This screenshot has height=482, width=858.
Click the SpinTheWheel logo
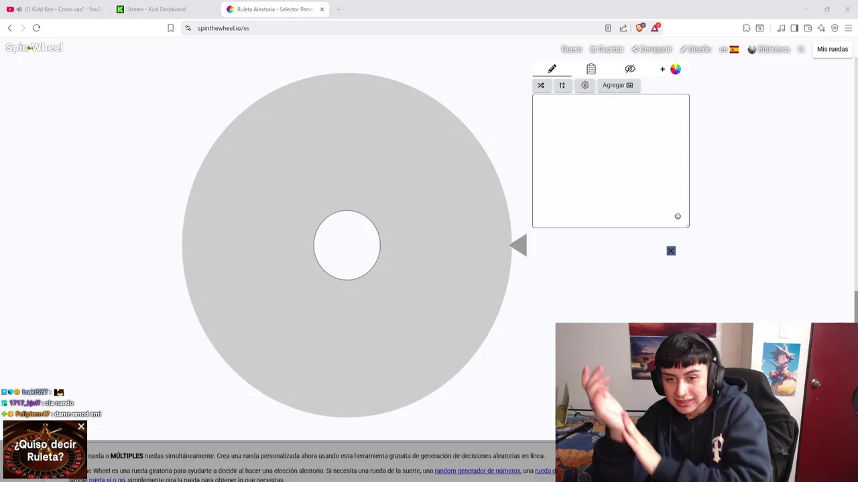pyautogui.click(x=34, y=48)
